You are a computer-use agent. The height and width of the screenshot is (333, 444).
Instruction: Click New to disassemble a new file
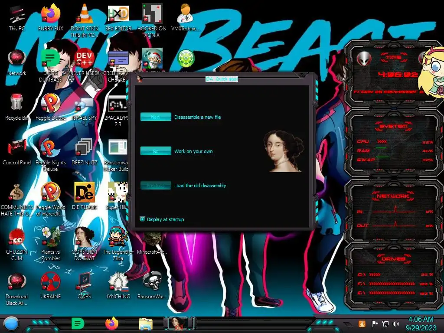tap(156, 117)
